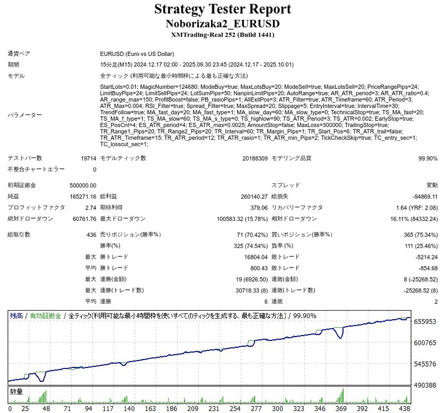
Task: Click the Strategy Tester Report title
Action: [x=222, y=9]
